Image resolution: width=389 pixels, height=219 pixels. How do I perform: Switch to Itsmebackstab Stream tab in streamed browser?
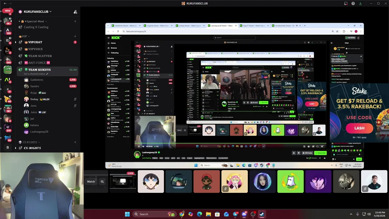(286, 26)
